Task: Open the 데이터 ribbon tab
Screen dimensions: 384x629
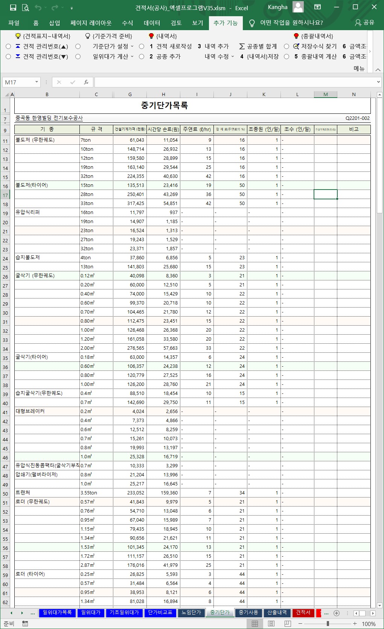Action: [152, 23]
